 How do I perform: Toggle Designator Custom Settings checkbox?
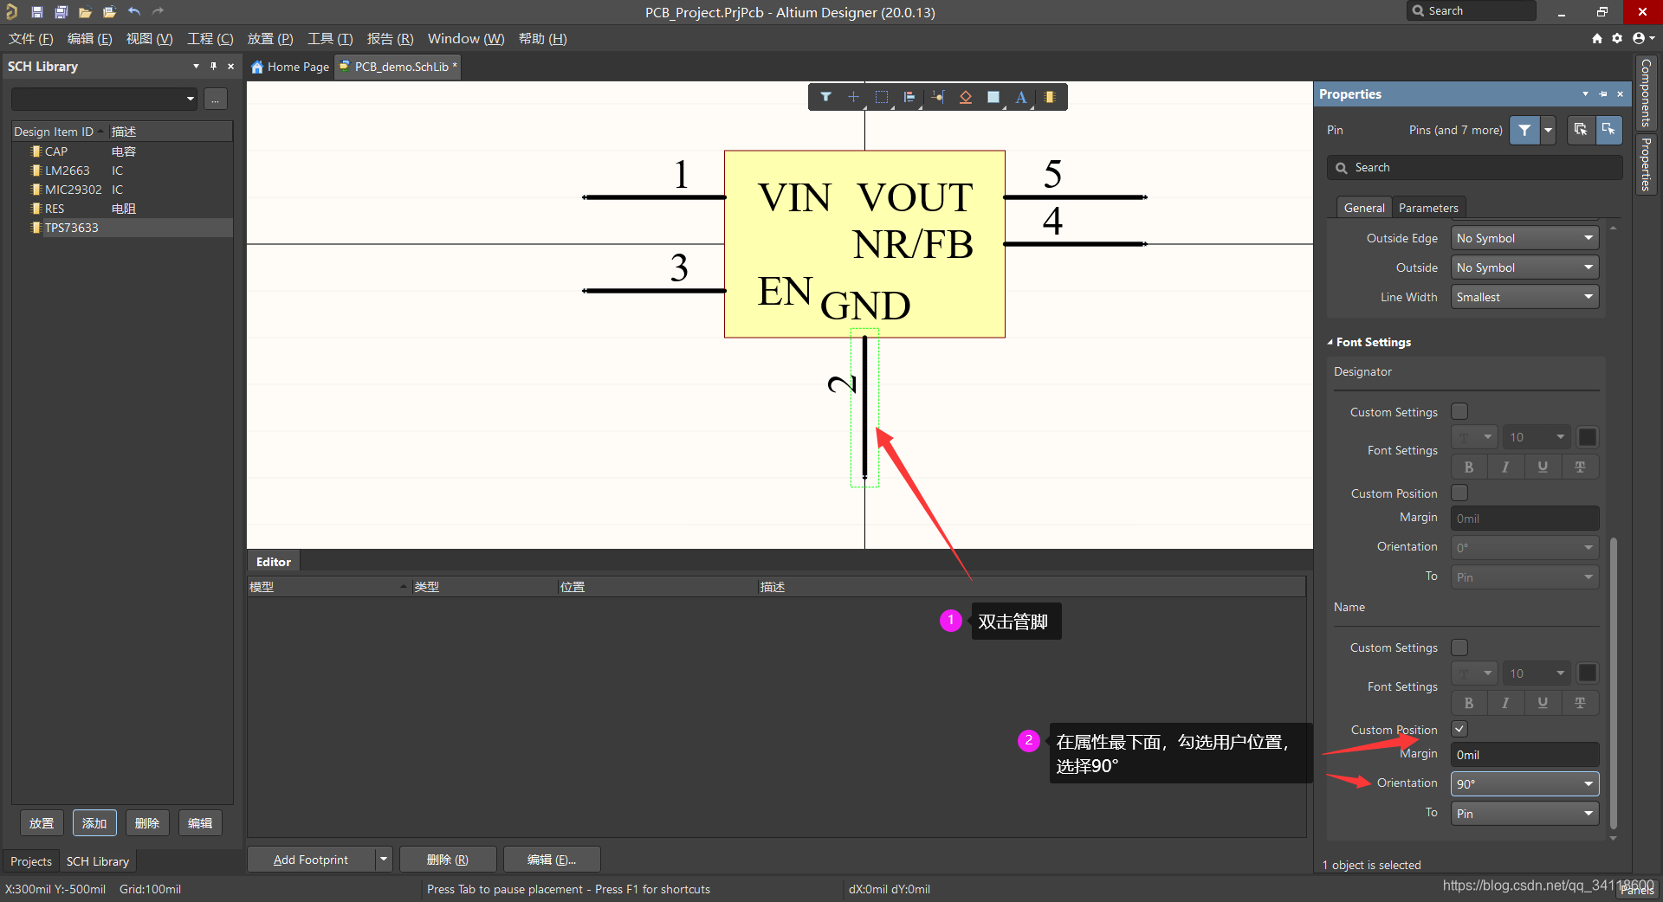[1459, 411]
